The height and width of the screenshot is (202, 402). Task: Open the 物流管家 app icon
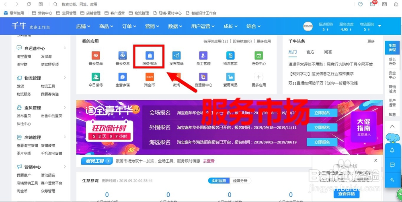[230, 55]
